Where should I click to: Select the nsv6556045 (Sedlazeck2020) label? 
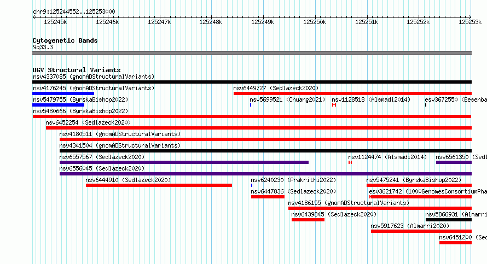[102, 168]
